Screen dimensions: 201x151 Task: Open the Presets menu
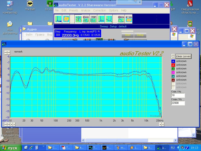74,10
